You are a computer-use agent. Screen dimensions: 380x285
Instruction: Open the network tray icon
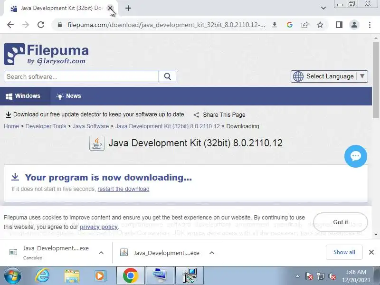(321, 276)
